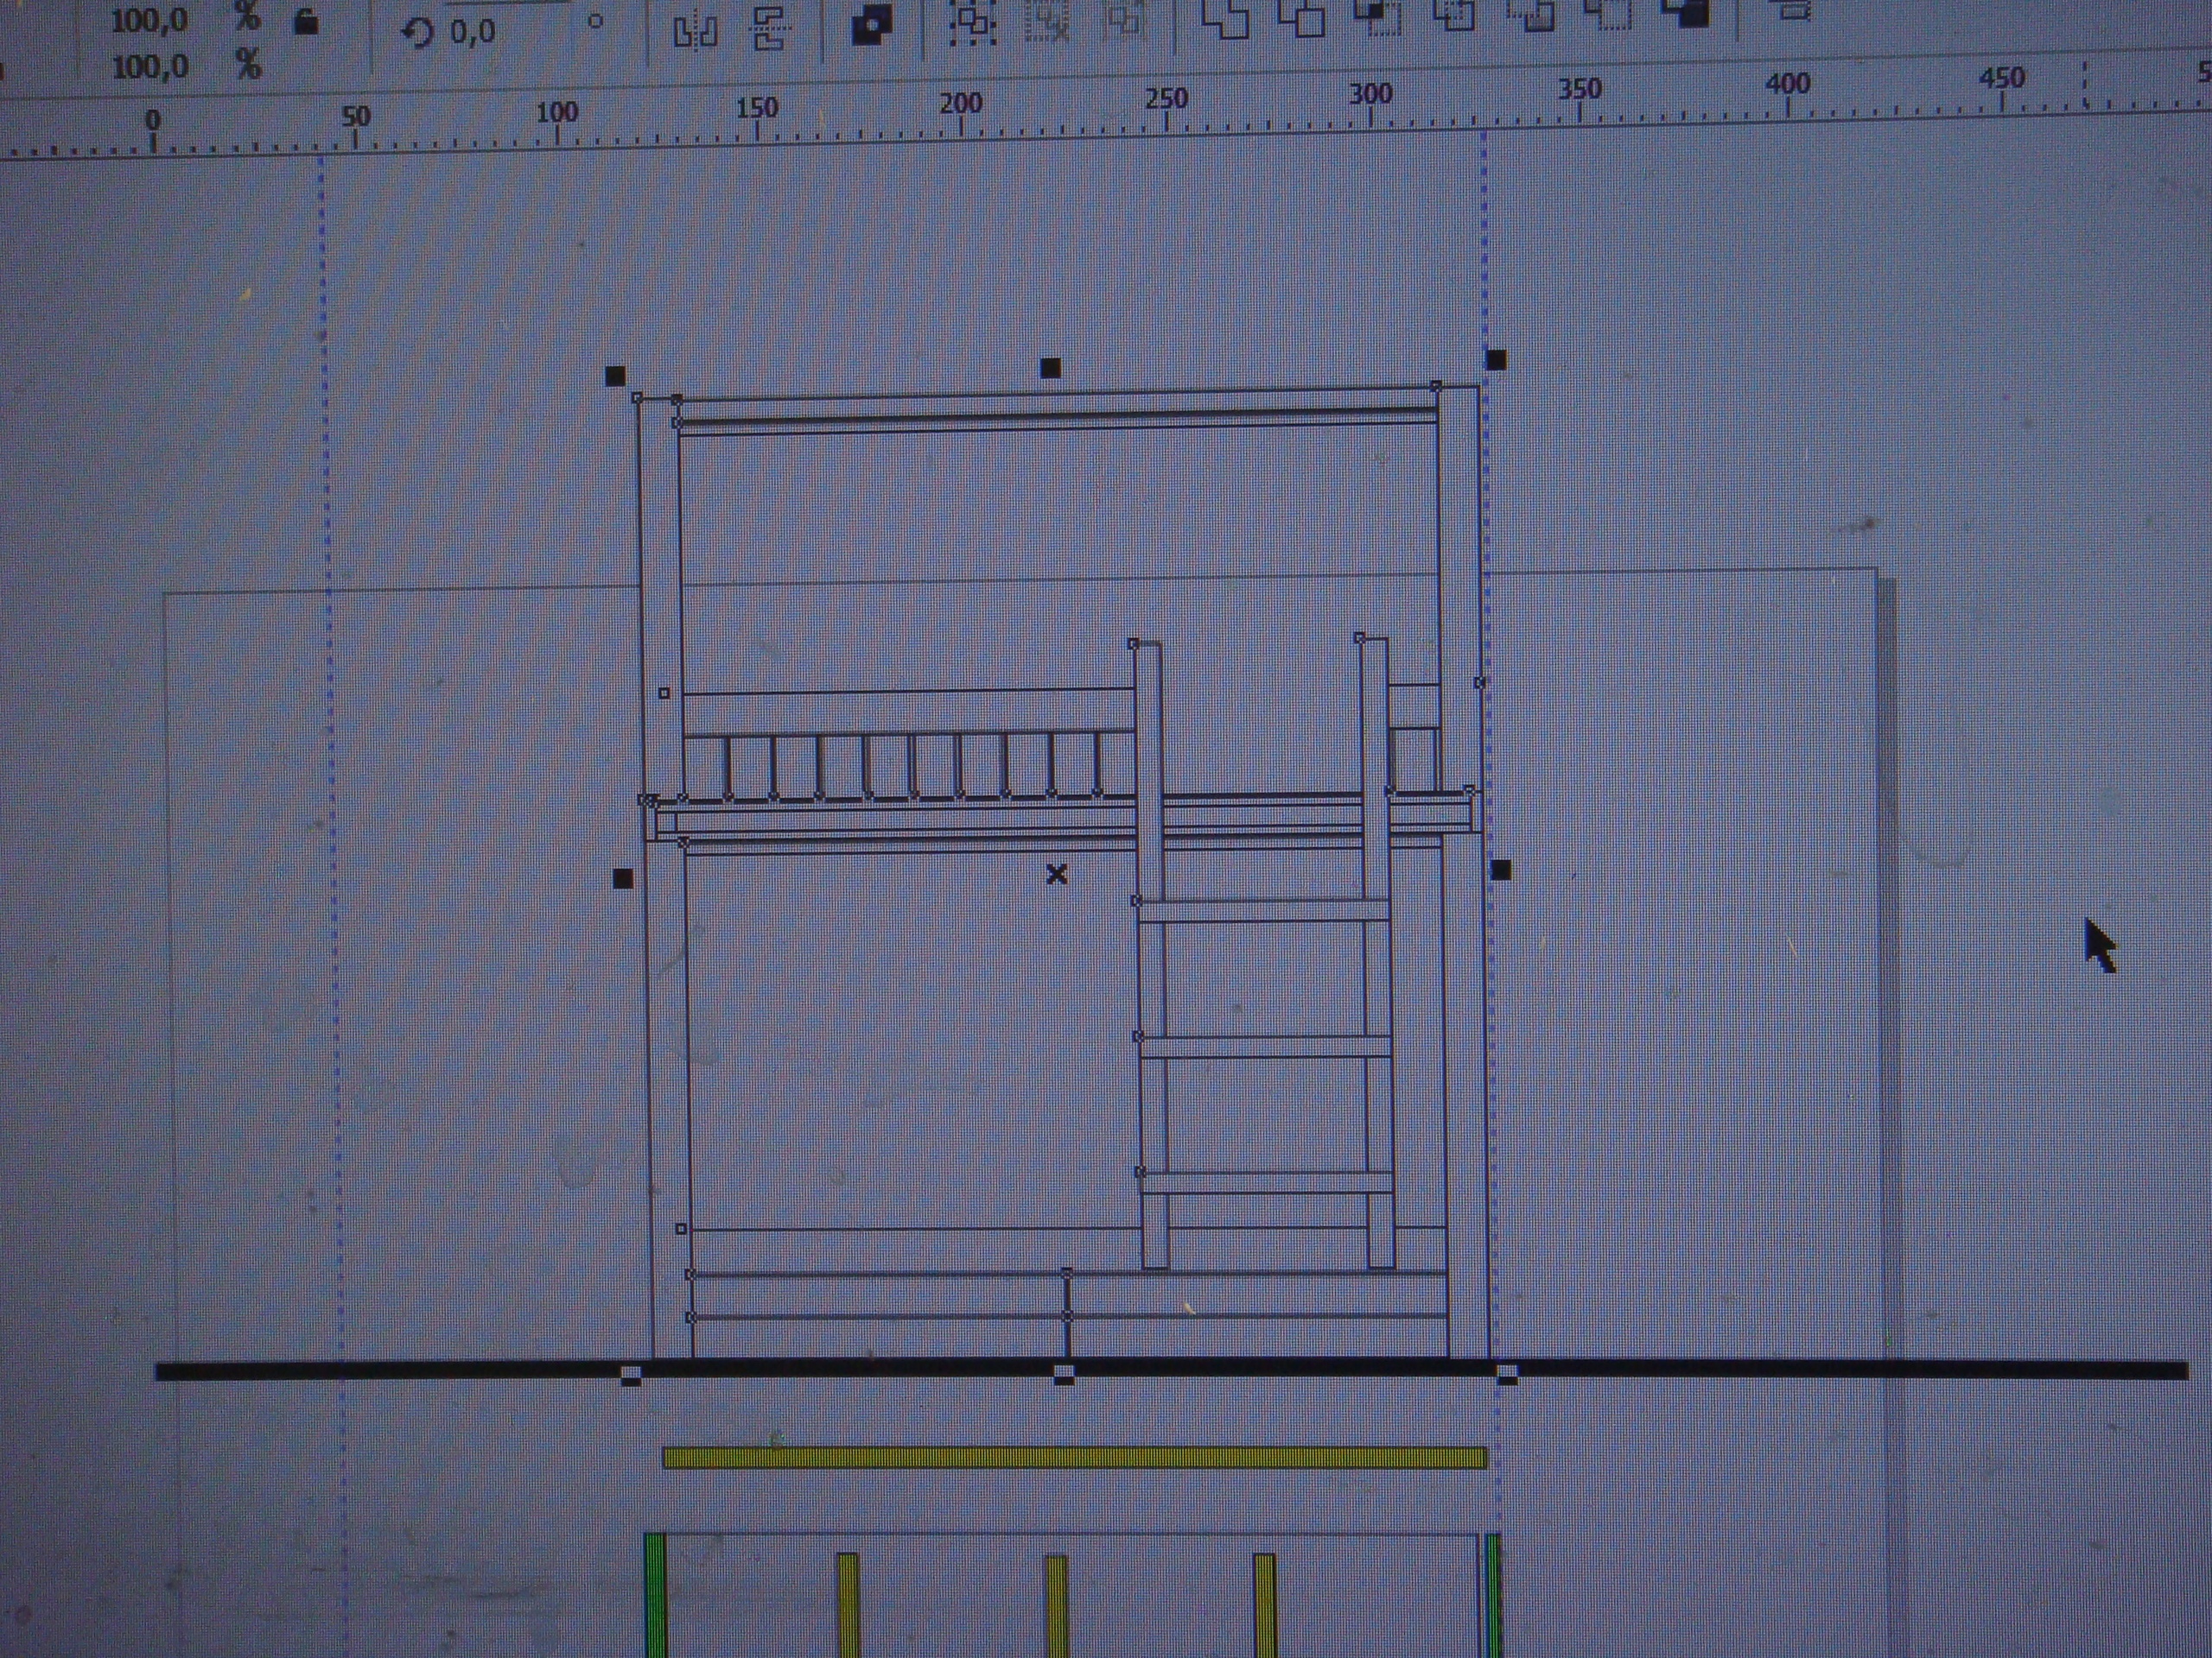Combine the selected objects
The height and width of the screenshot is (1658, 2212).
[x=871, y=24]
